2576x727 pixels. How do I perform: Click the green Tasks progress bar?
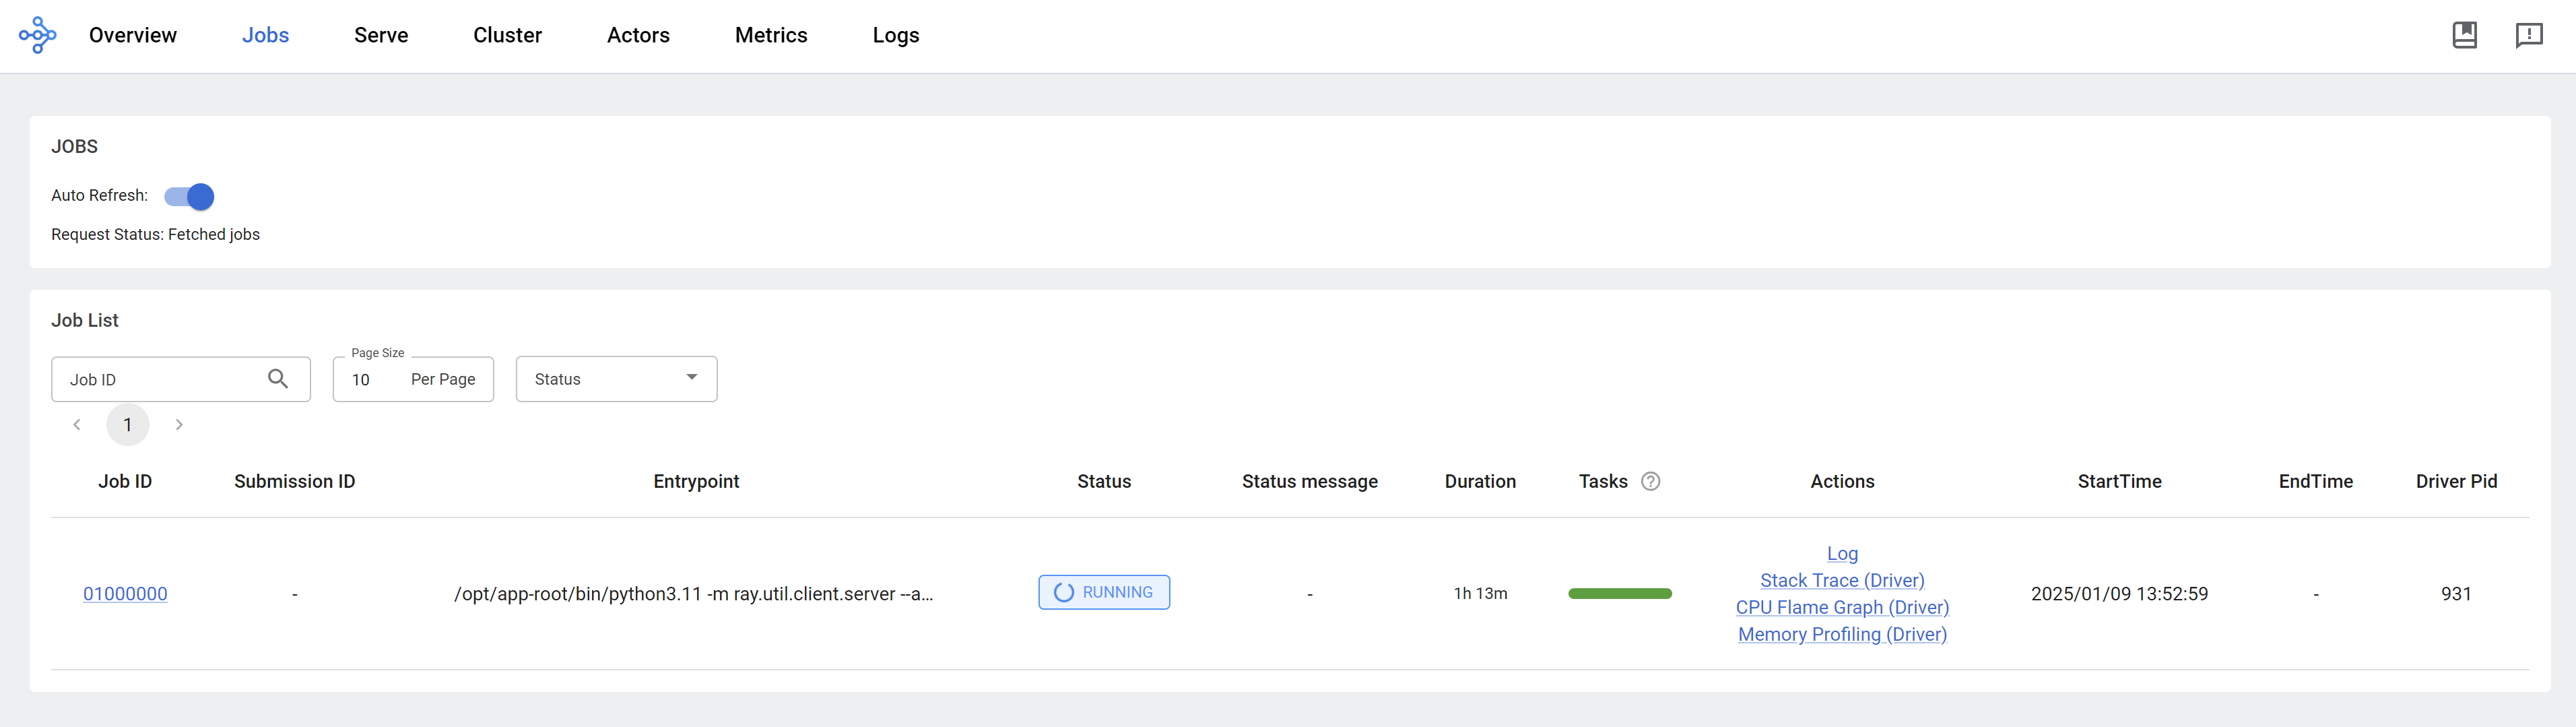point(1620,594)
